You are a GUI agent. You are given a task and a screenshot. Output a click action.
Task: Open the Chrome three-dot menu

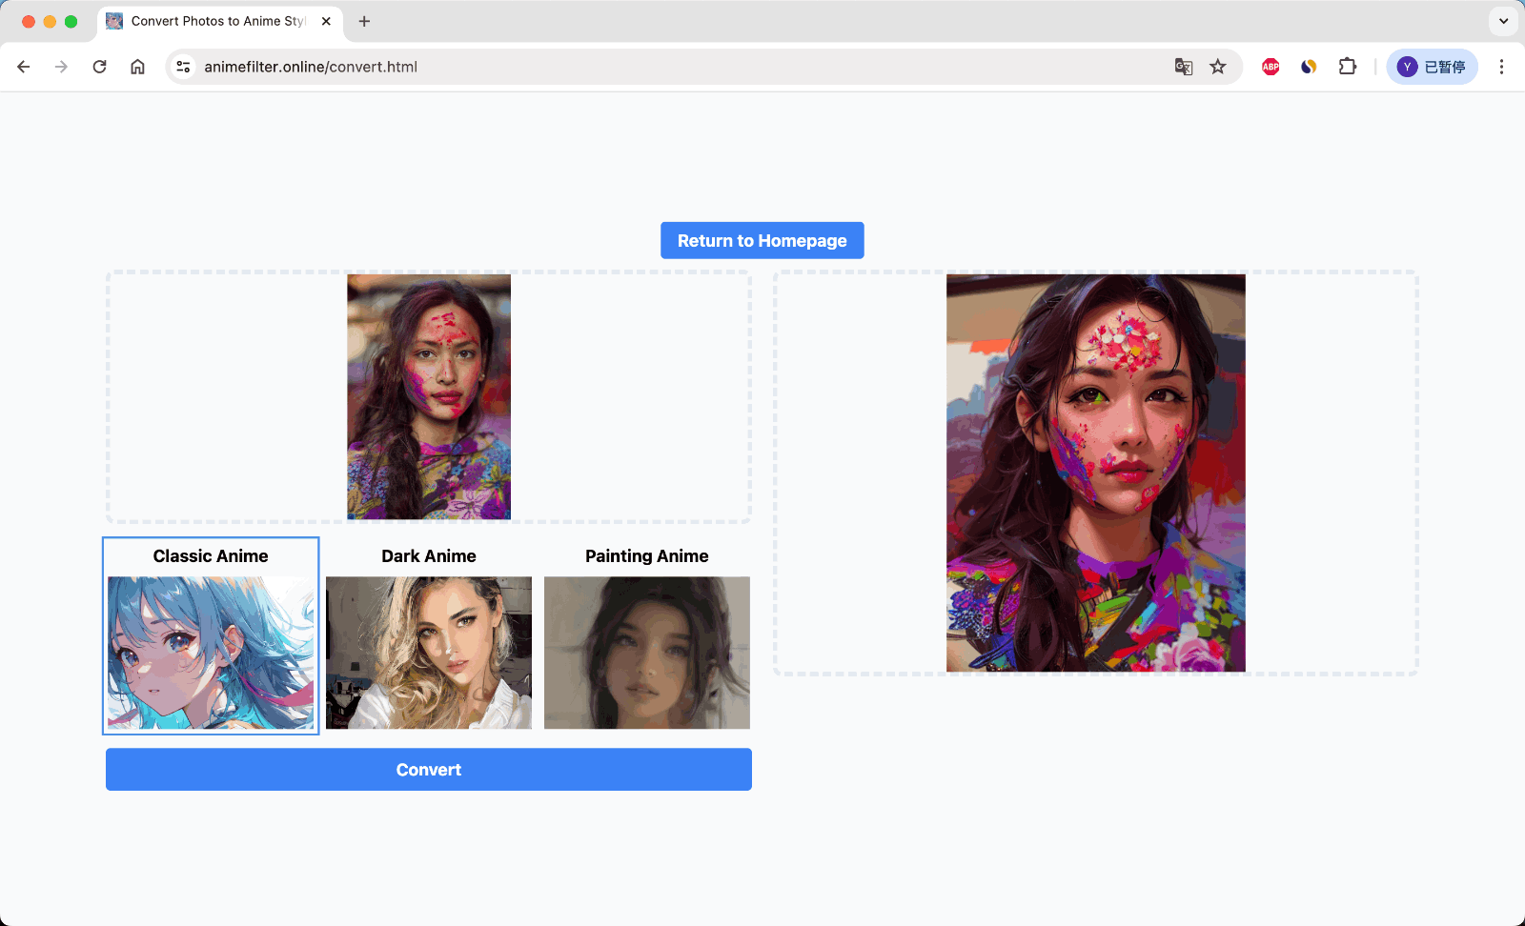pyautogui.click(x=1501, y=67)
